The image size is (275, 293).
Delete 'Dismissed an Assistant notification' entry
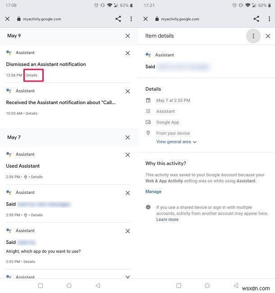click(128, 53)
